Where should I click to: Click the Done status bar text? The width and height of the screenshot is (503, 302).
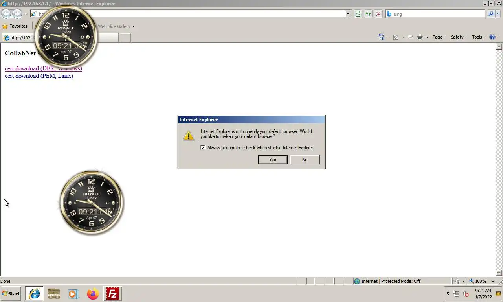tap(6, 281)
